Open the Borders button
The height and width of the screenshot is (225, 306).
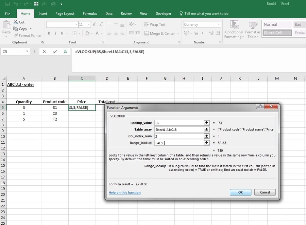click(74, 33)
